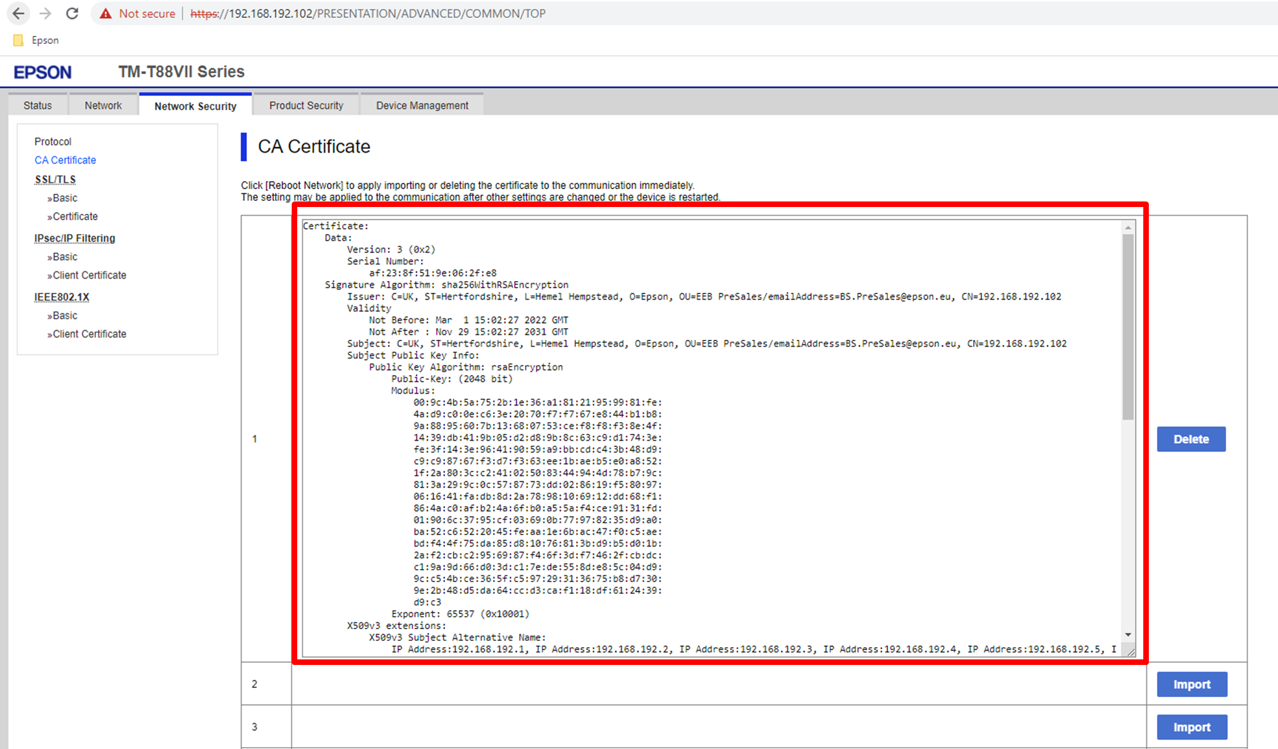Open the Network tab
Image resolution: width=1278 pixels, height=749 pixels.
point(103,106)
